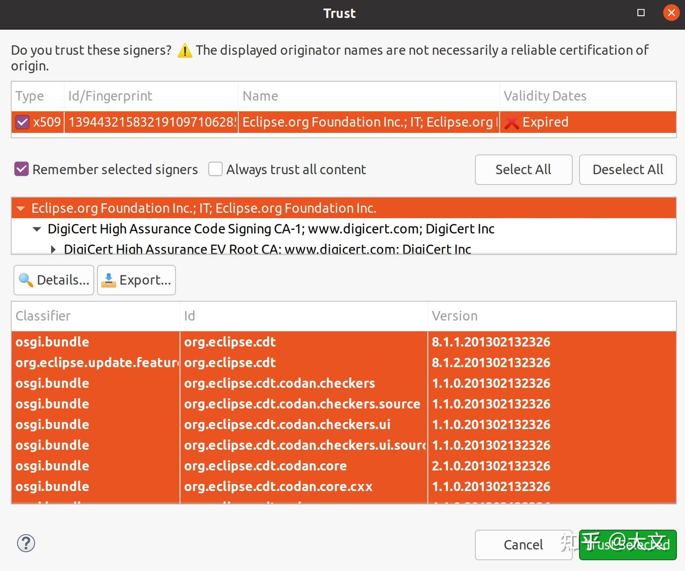Click the export download icon
Screen dimensions: 685x571
109,280
